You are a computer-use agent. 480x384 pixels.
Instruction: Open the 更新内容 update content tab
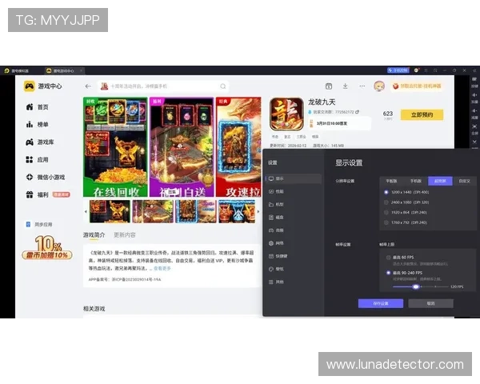tap(125, 235)
